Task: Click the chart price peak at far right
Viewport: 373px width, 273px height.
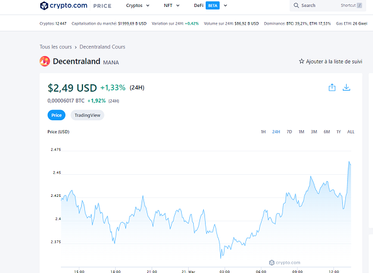Action: [x=349, y=162]
